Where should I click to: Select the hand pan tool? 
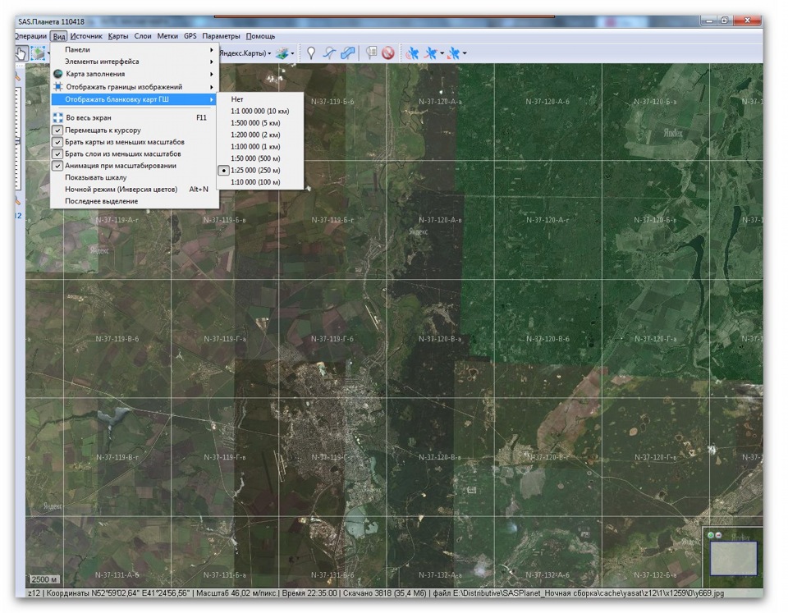tap(21, 53)
